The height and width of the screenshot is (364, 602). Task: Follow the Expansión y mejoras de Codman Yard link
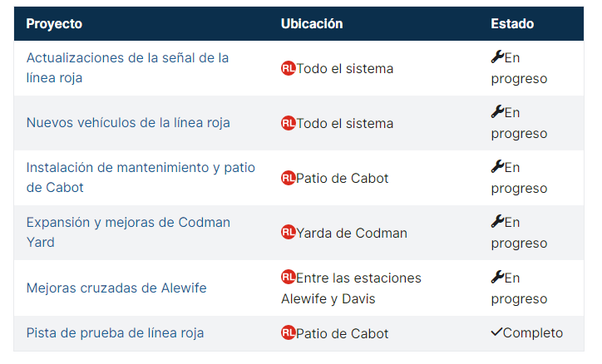[128, 233]
